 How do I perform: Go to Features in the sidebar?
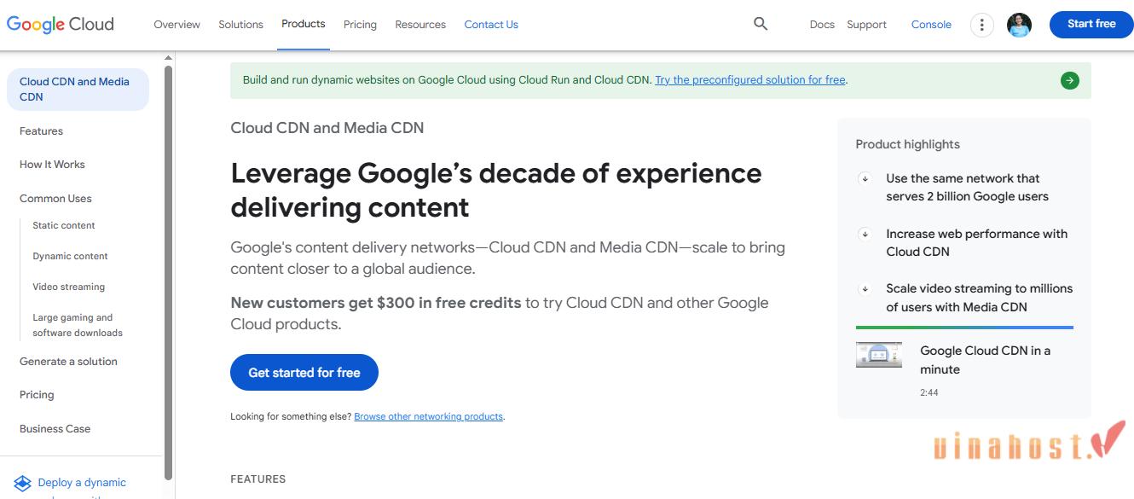[x=41, y=131]
